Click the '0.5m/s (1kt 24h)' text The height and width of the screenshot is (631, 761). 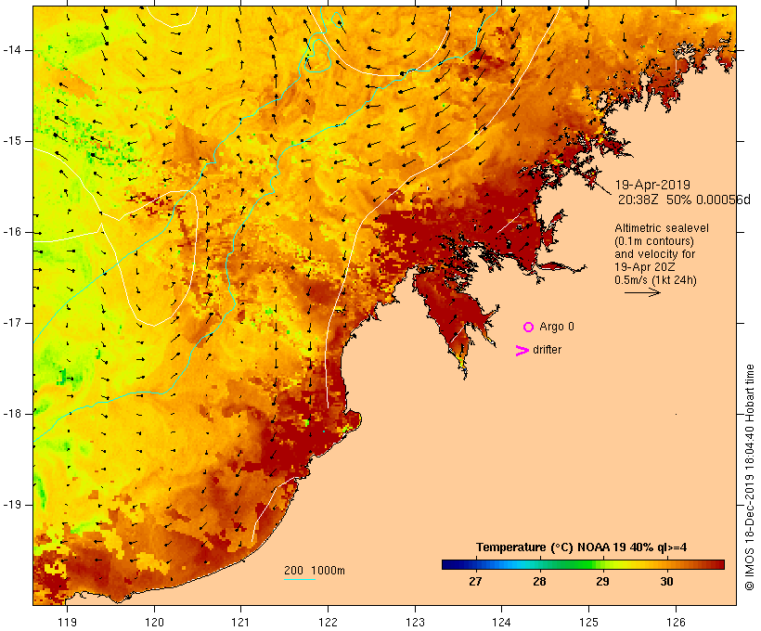click(655, 280)
